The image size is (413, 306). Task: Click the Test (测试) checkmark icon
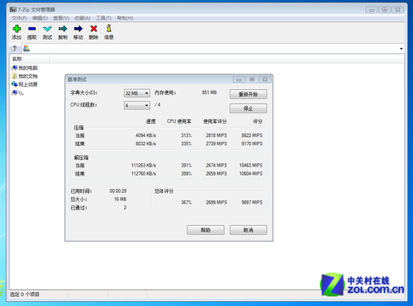47,29
